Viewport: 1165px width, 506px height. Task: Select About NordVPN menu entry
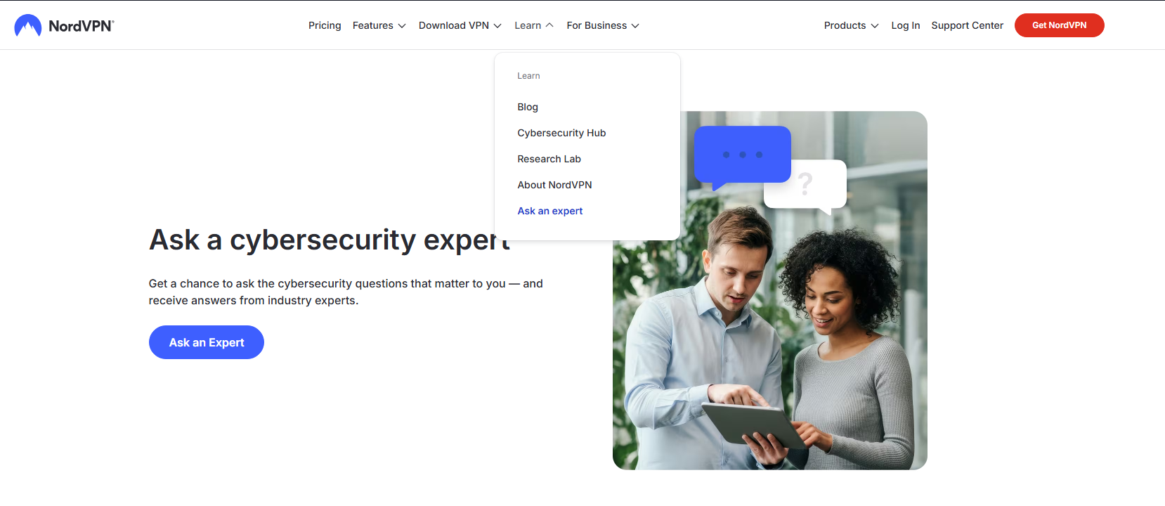pyautogui.click(x=554, y=185)
